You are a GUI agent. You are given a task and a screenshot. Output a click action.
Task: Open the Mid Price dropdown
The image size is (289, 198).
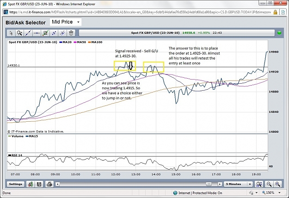click(x=66, y=22)
